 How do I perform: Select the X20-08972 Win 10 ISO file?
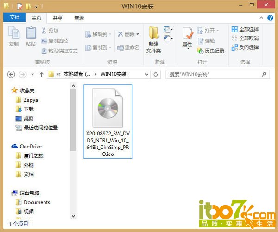108,122
